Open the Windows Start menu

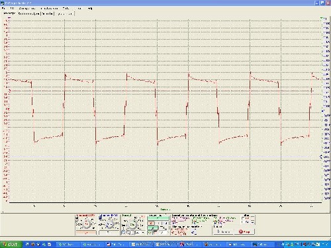coord(11,244)
